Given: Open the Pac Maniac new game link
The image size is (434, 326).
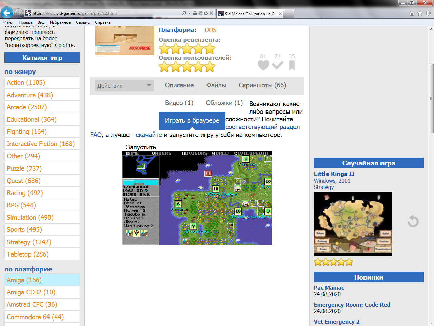Looking at the screenshot, I should pyautogui.click(x=329, y=288).
